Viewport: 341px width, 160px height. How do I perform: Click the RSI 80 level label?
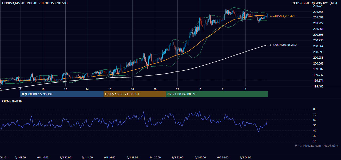[315, 109]
